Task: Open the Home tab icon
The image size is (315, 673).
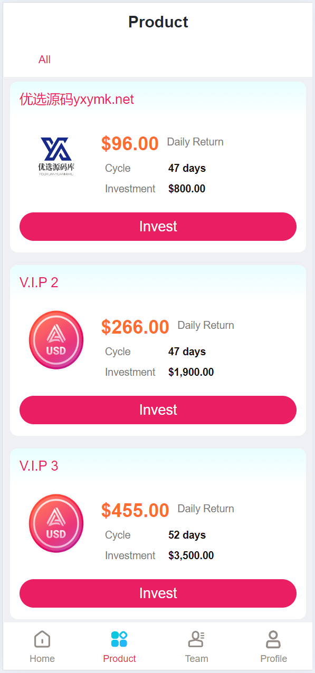Action: tap(42, 639)
